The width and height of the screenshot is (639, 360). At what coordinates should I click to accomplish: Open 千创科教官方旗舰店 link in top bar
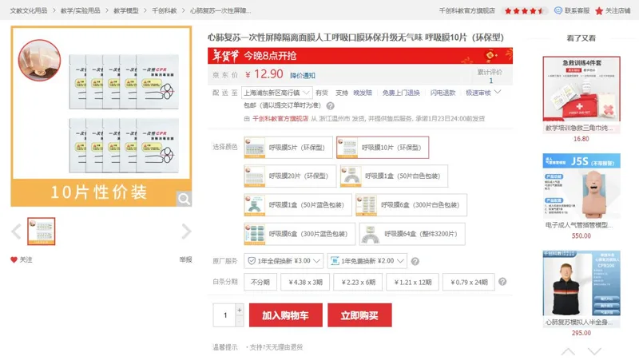[467, 10]
